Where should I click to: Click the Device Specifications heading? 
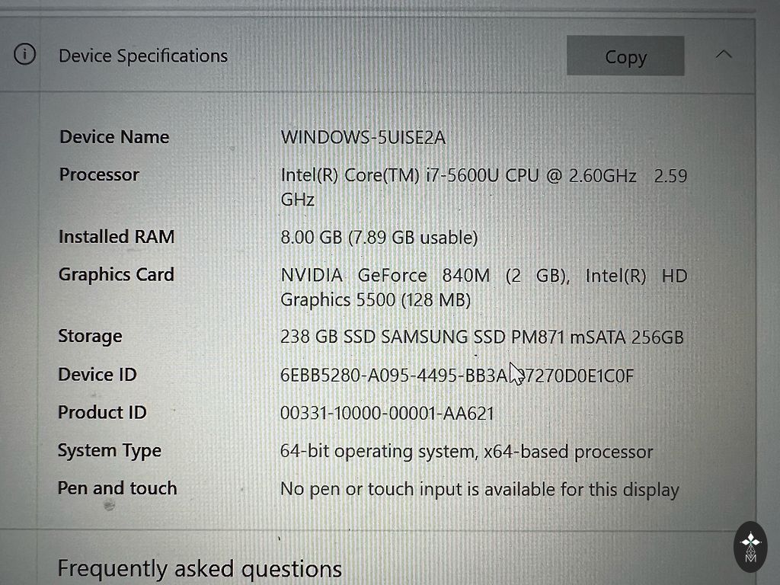click(142, 56)
